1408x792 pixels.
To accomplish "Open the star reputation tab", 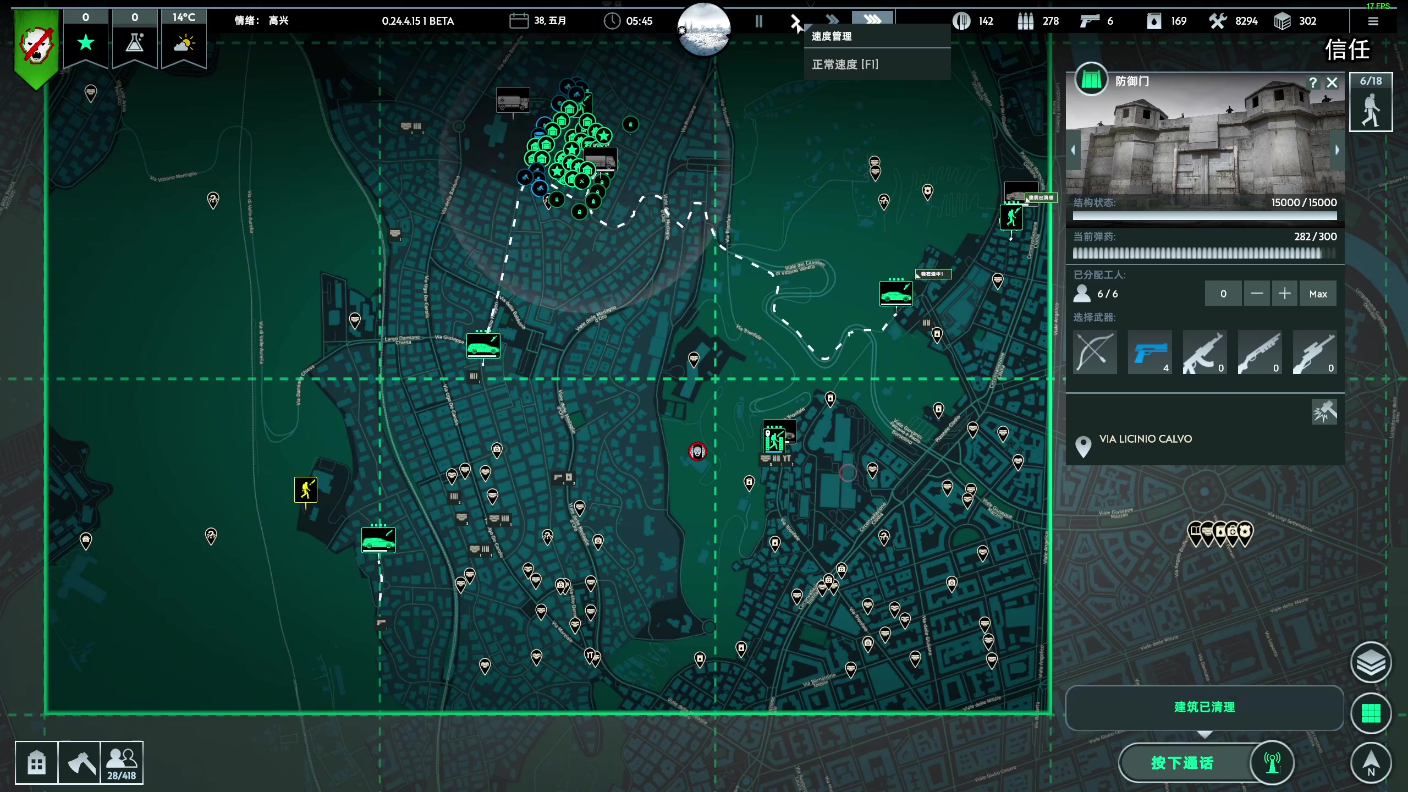I will point(86,42).
